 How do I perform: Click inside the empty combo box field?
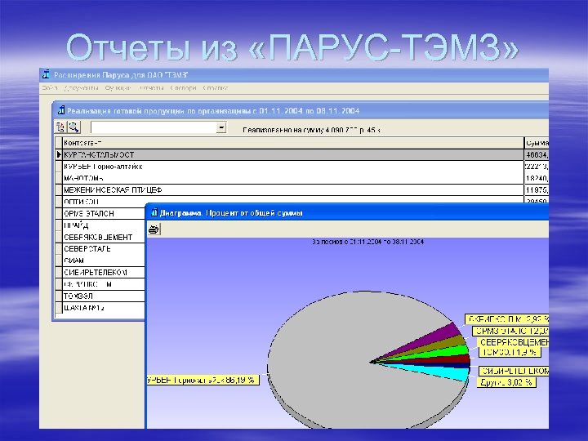pos(154,127)
